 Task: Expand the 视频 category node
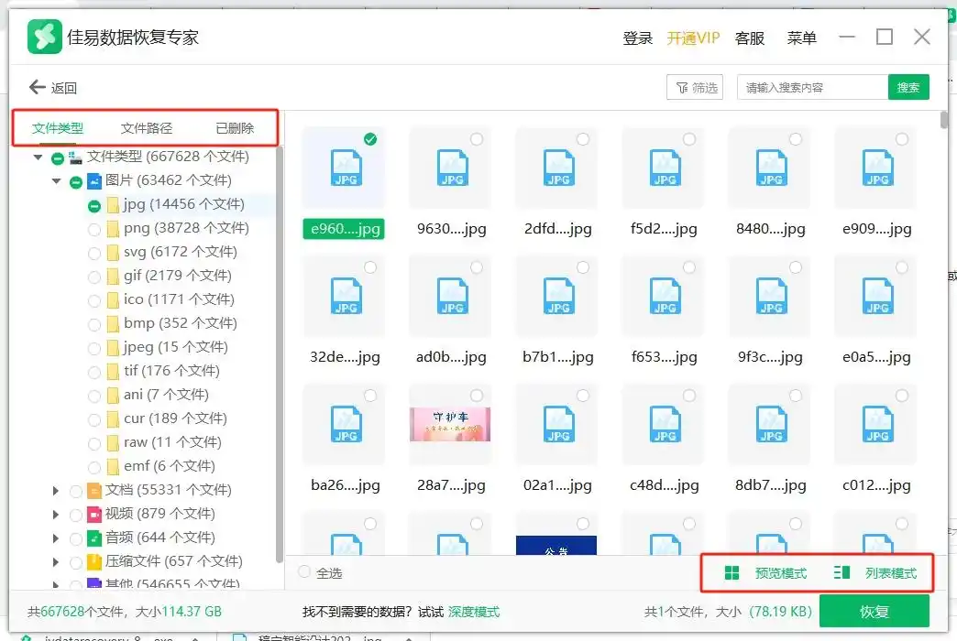click(56, 514)
